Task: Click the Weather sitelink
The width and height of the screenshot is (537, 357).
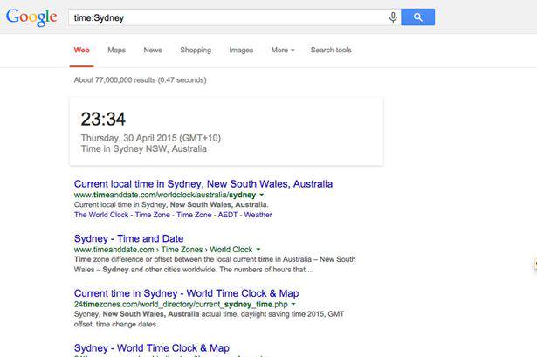Action: tap(258, 215)
